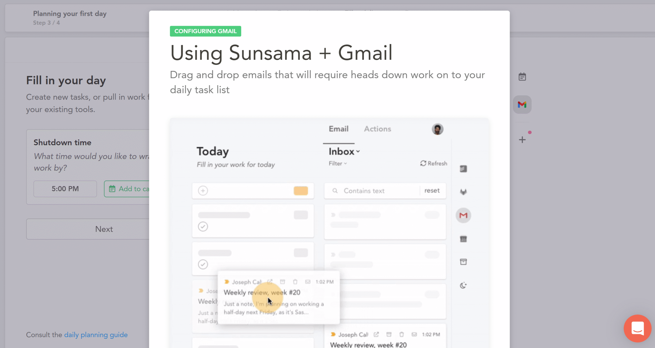This screenshot has width=655, height=348.
Task: Click envelope icon on bottom inbox email card
Action: (x=414, y=334)
